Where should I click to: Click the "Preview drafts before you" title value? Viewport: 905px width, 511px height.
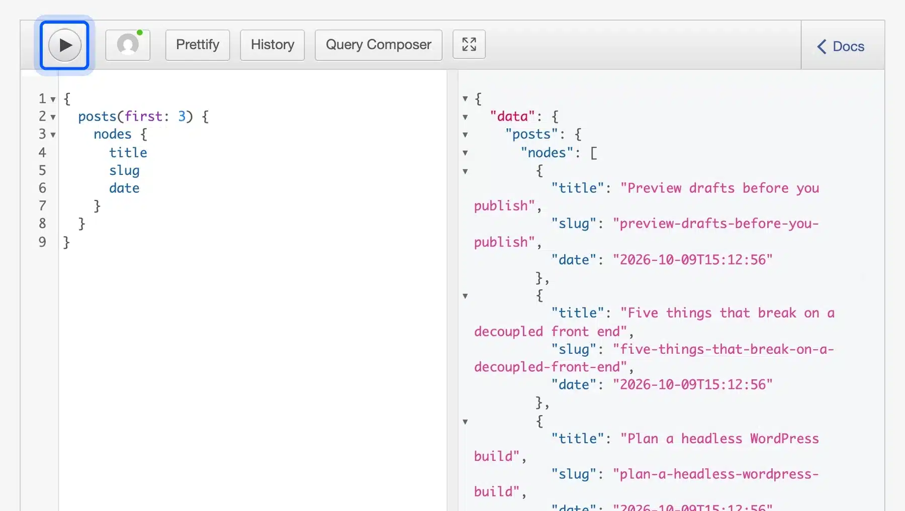click(720, 188)
